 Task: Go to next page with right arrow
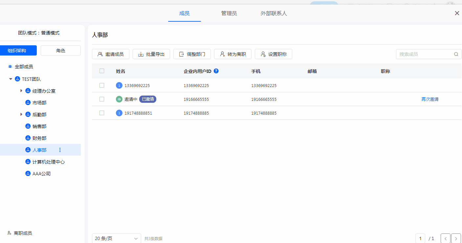[x=456, y=238]
